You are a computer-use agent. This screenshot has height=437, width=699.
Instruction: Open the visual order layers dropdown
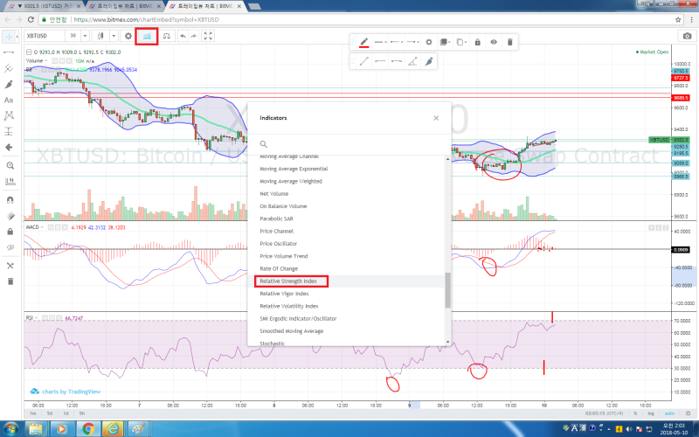(x=444, y=42)
